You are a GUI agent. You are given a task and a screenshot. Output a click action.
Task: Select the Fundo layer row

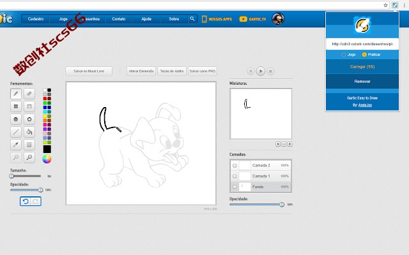click(261, 187)
